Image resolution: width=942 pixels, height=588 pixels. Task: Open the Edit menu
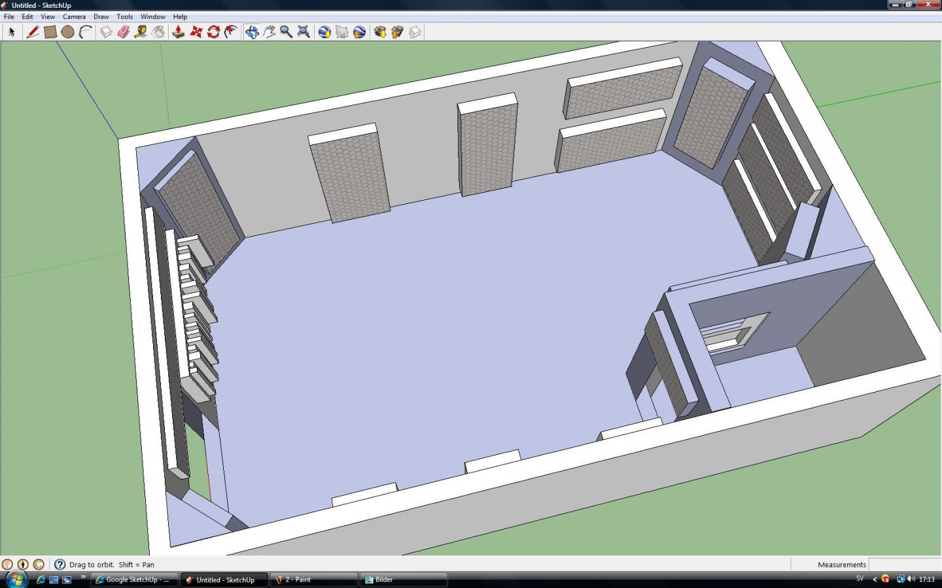point(27,17)
